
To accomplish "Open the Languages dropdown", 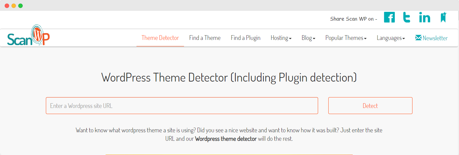I will tap(391, 38).
